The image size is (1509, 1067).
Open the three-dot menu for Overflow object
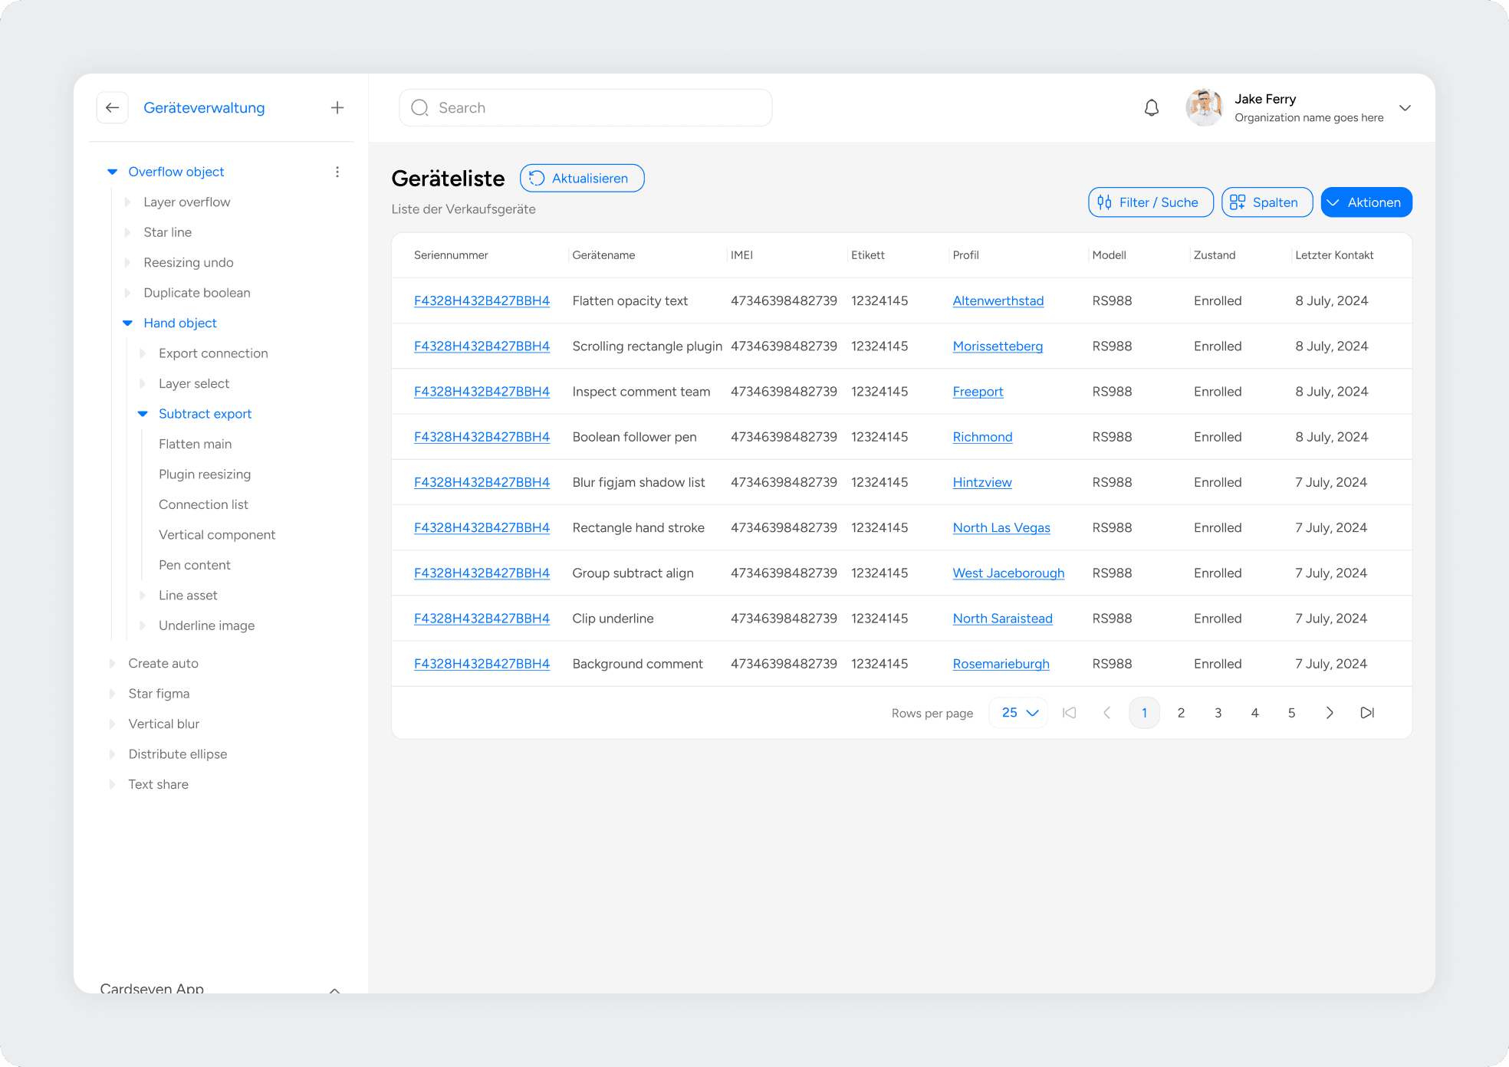337,172
